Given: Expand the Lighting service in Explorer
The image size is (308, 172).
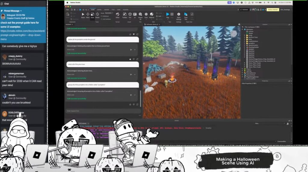Looking at the screenshot, I should click(243, 71).
